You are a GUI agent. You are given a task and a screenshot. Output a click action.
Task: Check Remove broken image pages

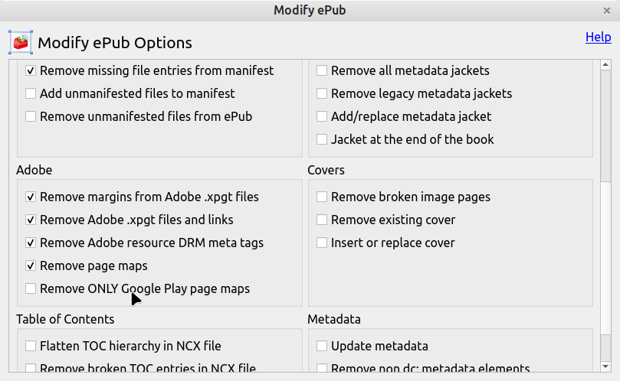tap(322, 197)
